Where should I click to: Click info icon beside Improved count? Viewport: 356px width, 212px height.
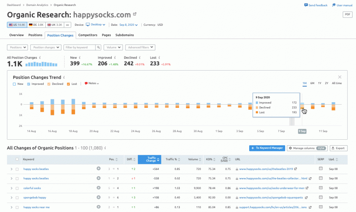115,58
